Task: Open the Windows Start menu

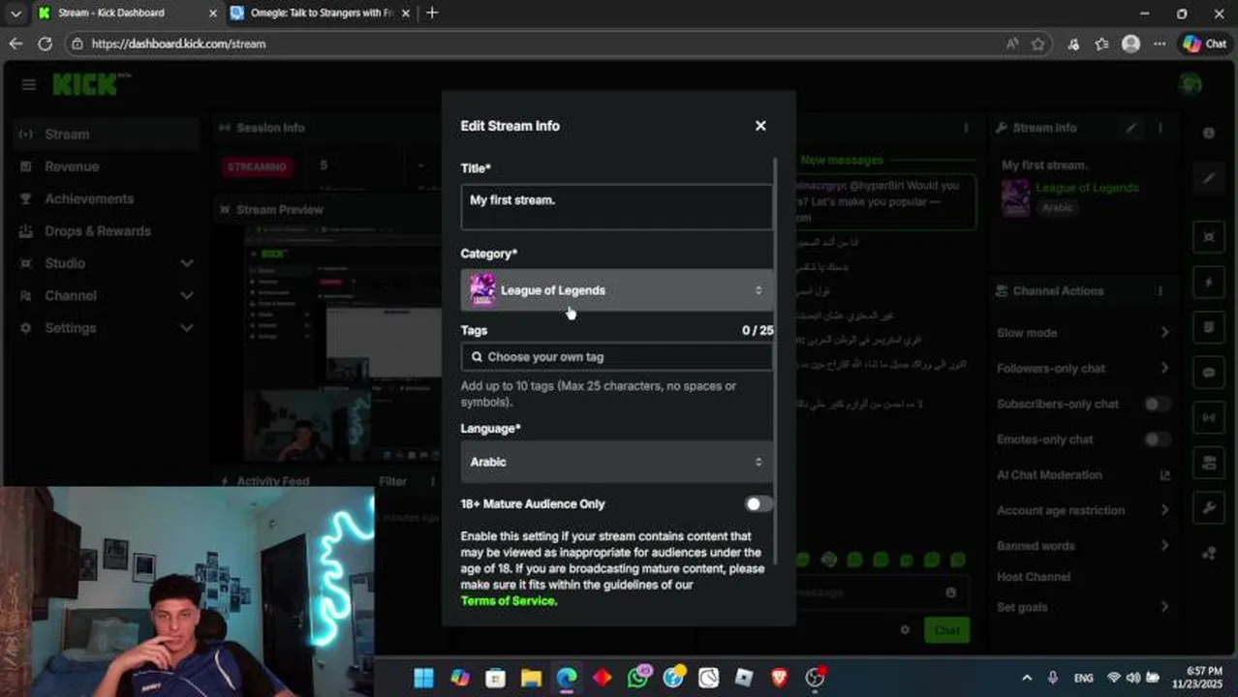Action: (423, 678)
